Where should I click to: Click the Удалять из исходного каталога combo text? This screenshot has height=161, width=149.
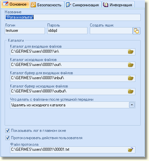[x=38, y=105]
